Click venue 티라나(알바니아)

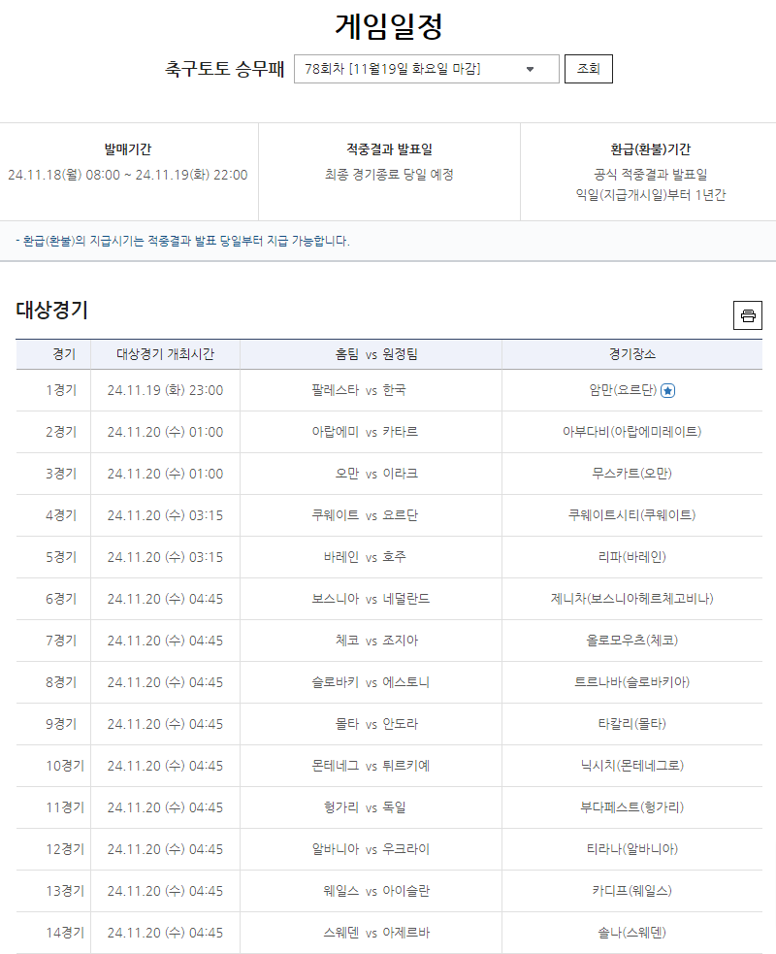(631, 849)
